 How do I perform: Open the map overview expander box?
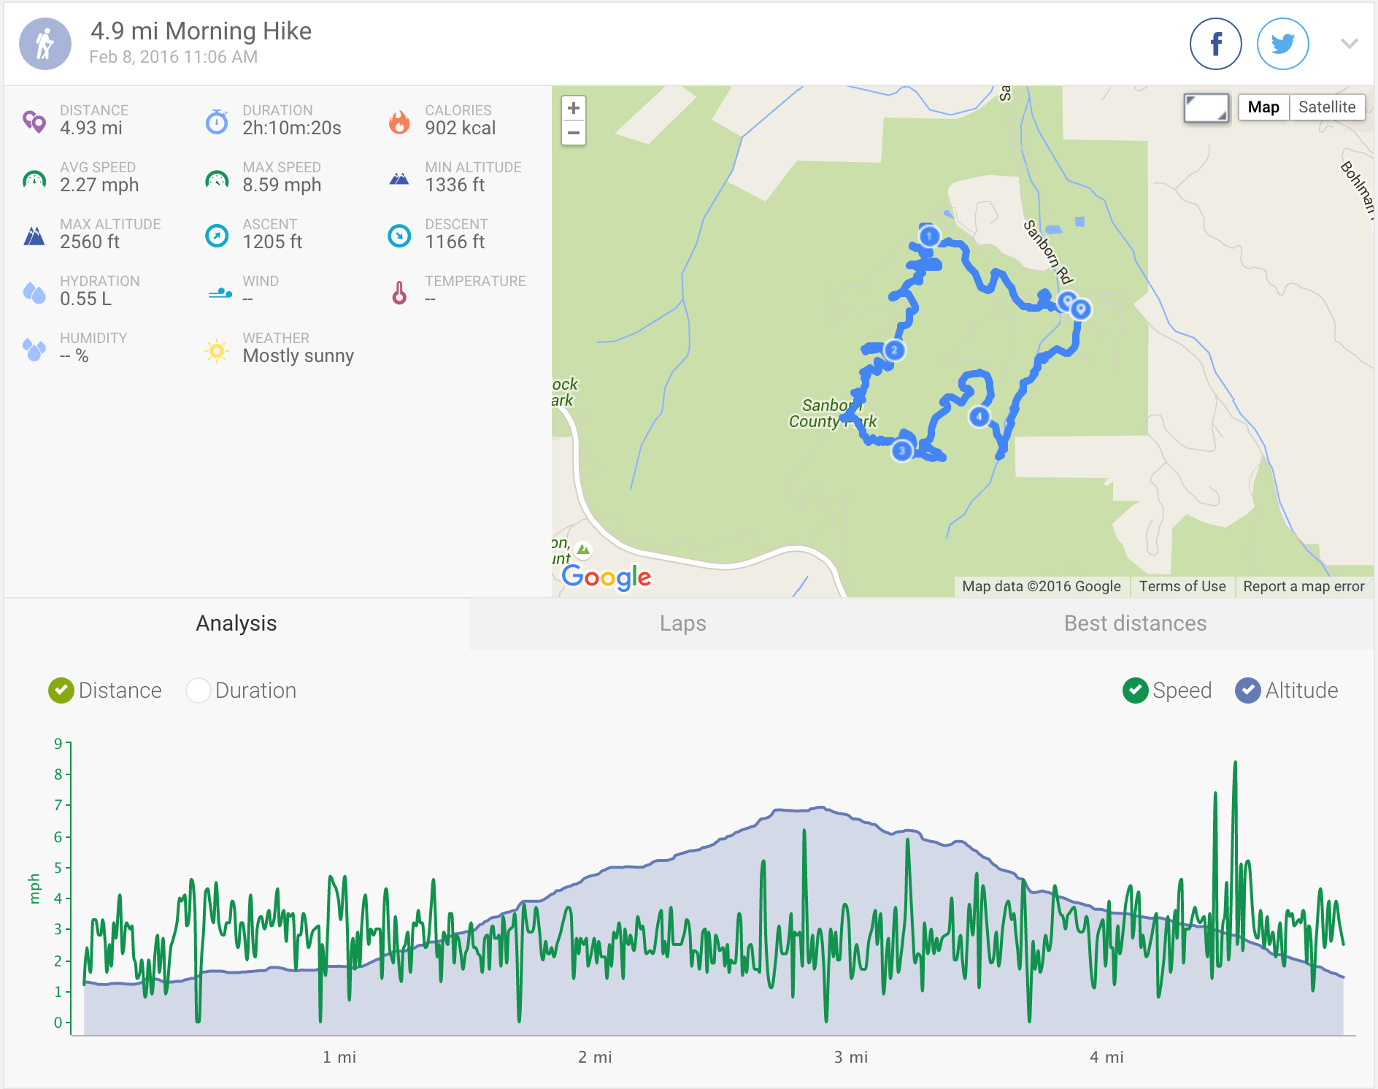[x=1206, y=108]
